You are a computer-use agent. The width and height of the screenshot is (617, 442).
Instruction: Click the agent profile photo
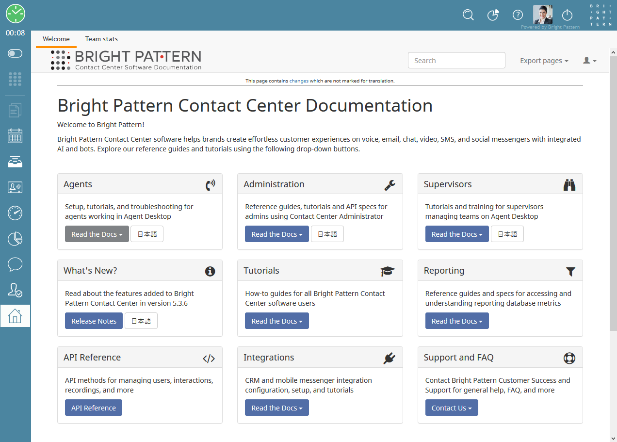point(543,15)
